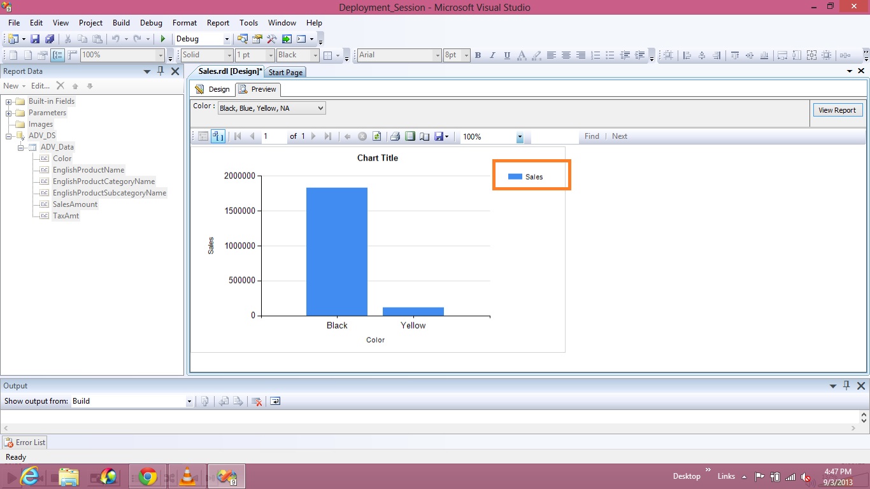870x489 pixels.
Task: Open the Report menu
Action: tap(218, 23)
